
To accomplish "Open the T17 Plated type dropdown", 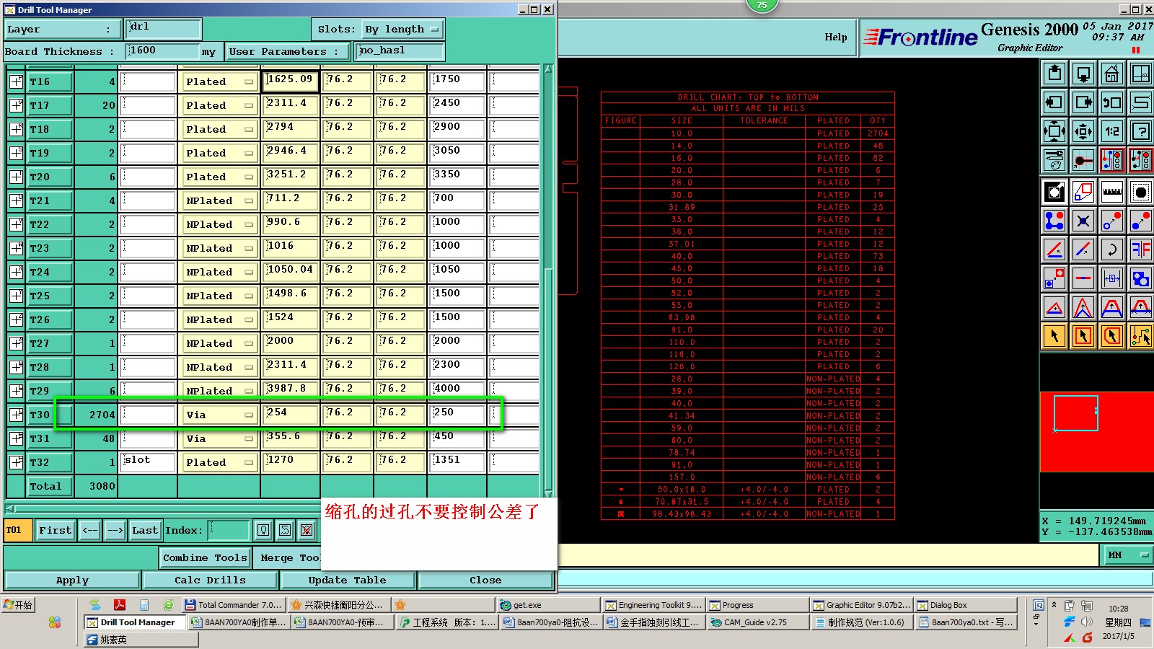I will click(219, 105).
